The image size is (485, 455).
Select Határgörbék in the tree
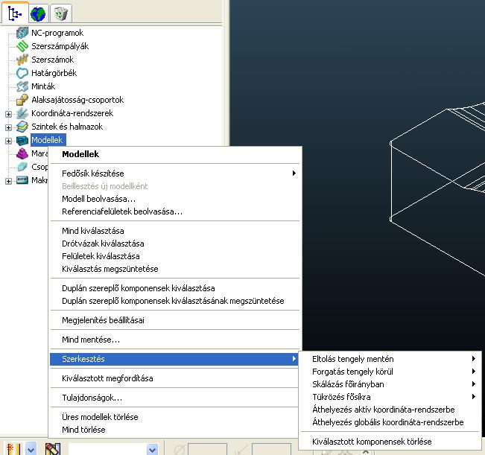click(x=54, y=73)
